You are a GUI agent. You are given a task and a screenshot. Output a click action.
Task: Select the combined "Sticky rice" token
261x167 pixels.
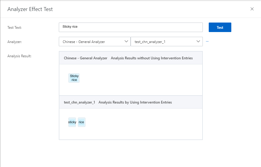click(x=74, y=78)
